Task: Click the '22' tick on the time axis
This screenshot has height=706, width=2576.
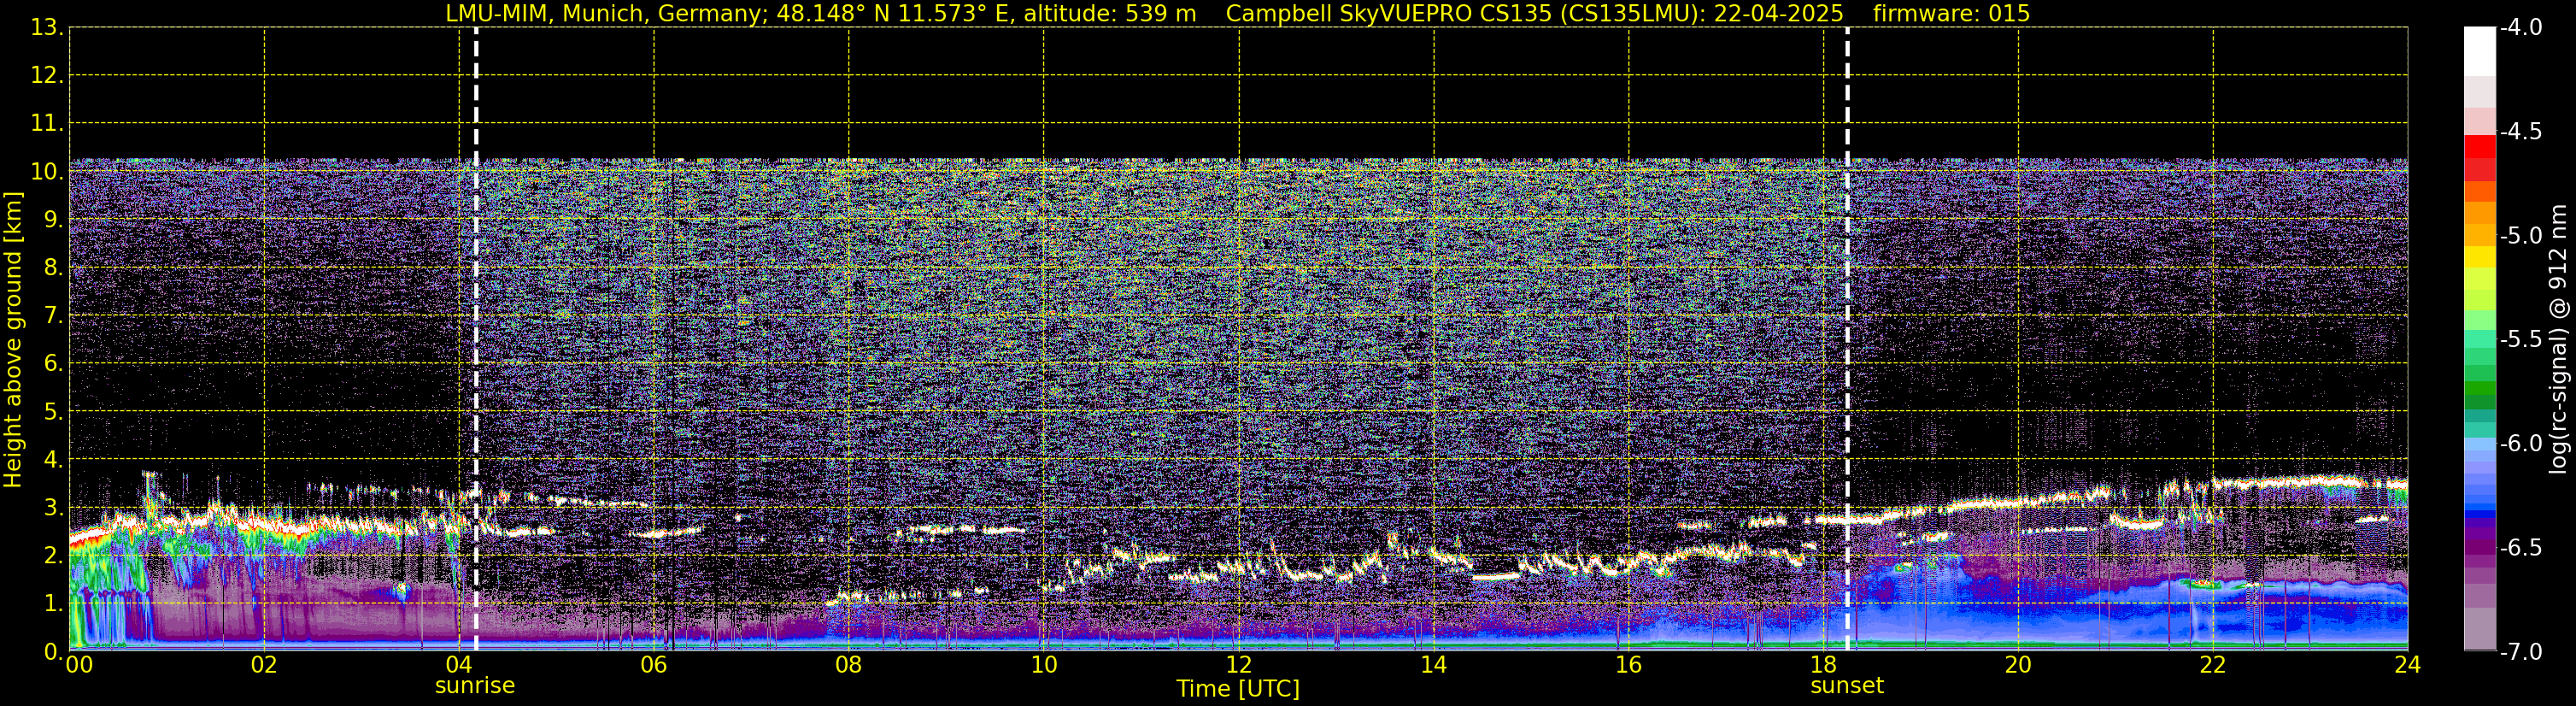Action: [2213, 665]
